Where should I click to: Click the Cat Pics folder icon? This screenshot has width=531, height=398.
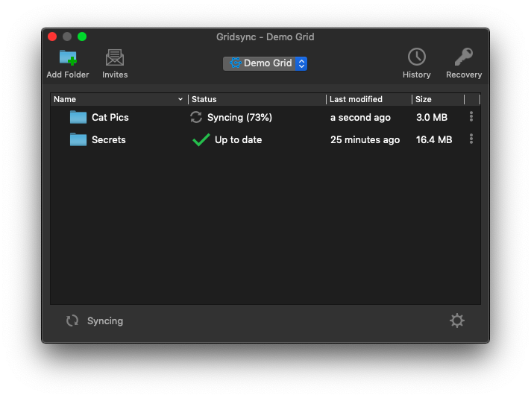pos(78,117)
